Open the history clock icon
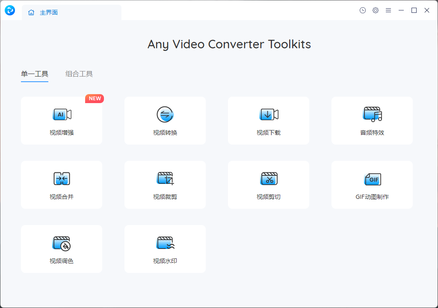The height and width of the screenshot is (308, 438). tap(363, 10)
